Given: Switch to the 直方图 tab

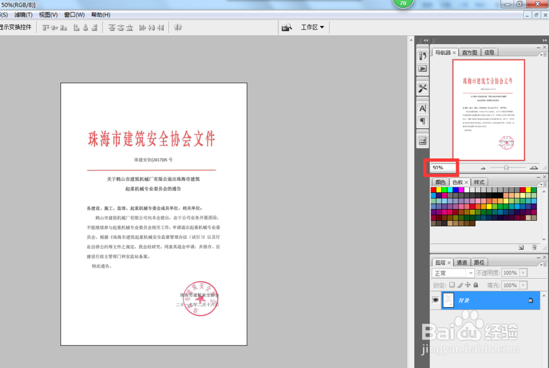Looking at the screenshot, I should (469, 53).
